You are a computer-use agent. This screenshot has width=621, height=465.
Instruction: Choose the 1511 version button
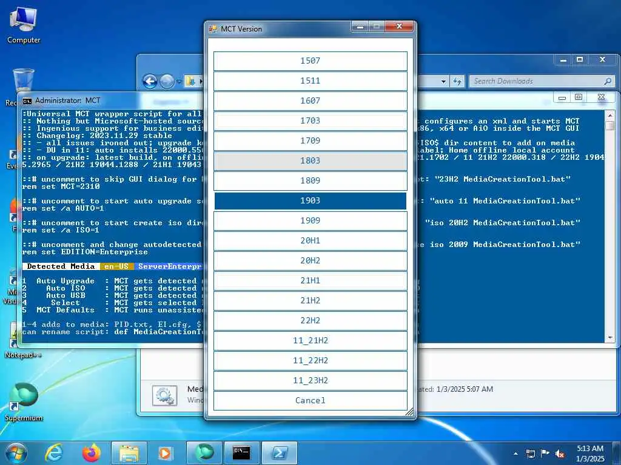(x=310, y=81)
